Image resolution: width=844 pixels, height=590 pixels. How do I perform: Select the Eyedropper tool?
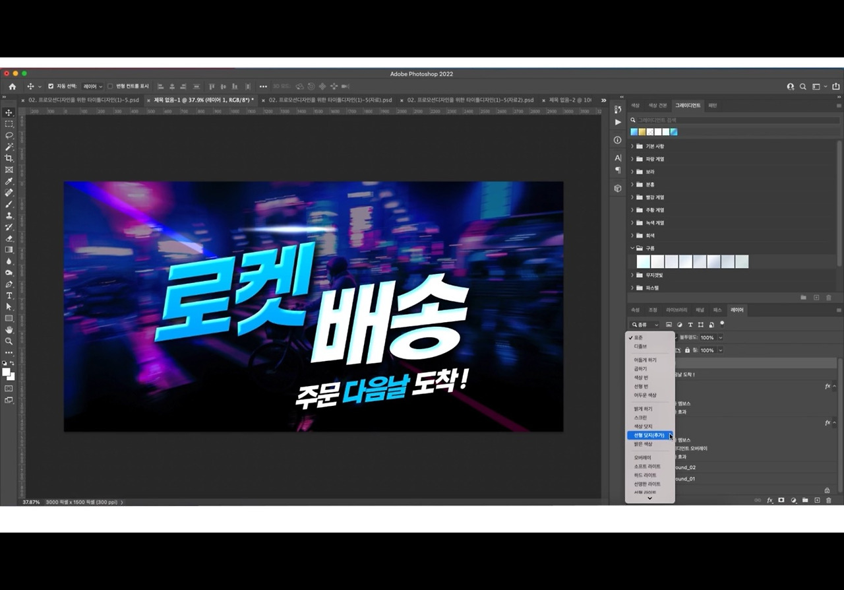pyautogui.click(x=9, y=181)
